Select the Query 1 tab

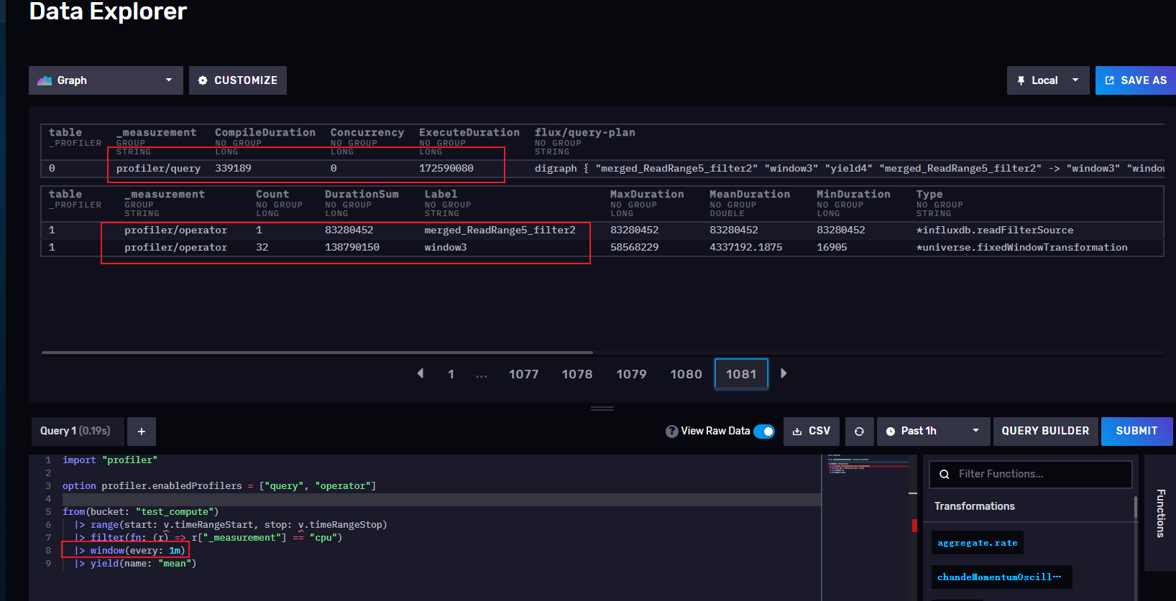pos(78,431)
